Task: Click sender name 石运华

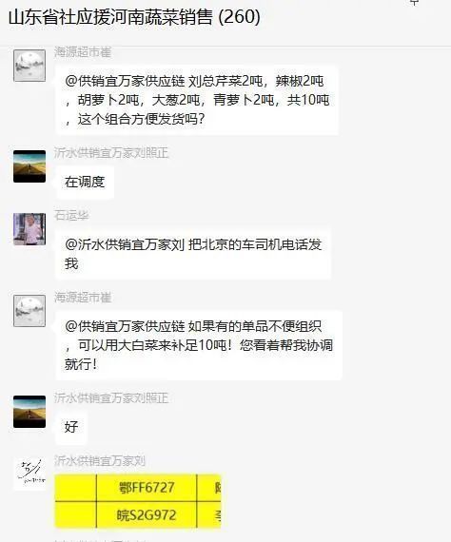Action: coord(71,215)
